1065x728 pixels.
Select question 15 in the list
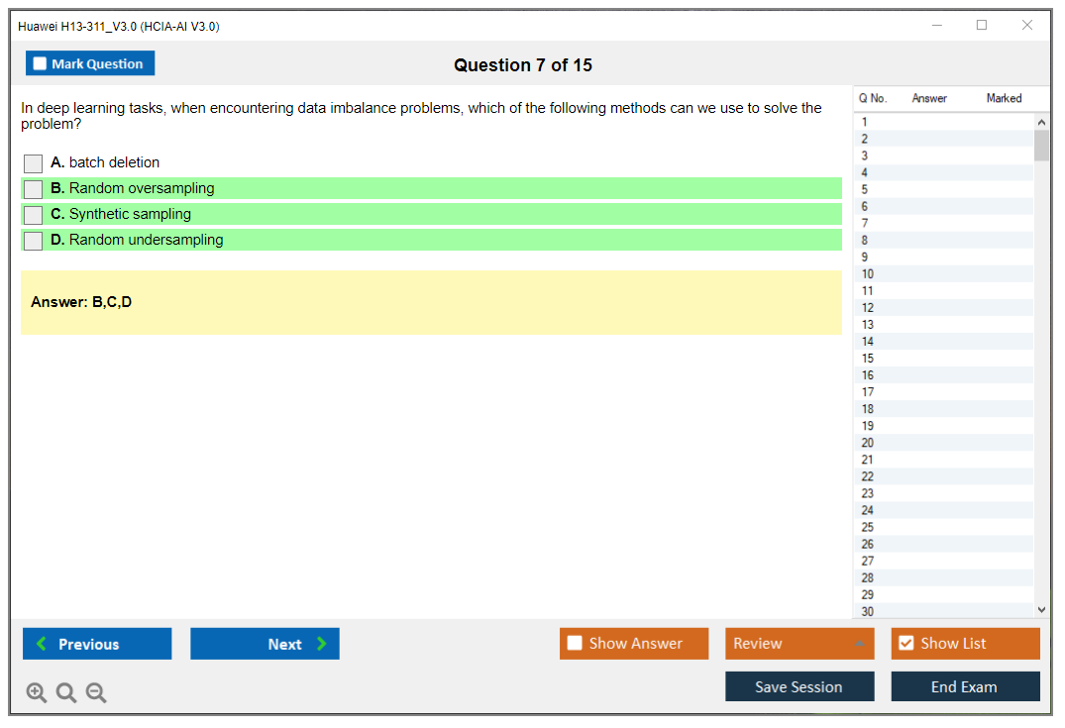point(868,359)
